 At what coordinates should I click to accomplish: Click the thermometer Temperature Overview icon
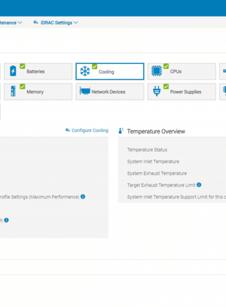pyautogui.click(x=121, y=131)
